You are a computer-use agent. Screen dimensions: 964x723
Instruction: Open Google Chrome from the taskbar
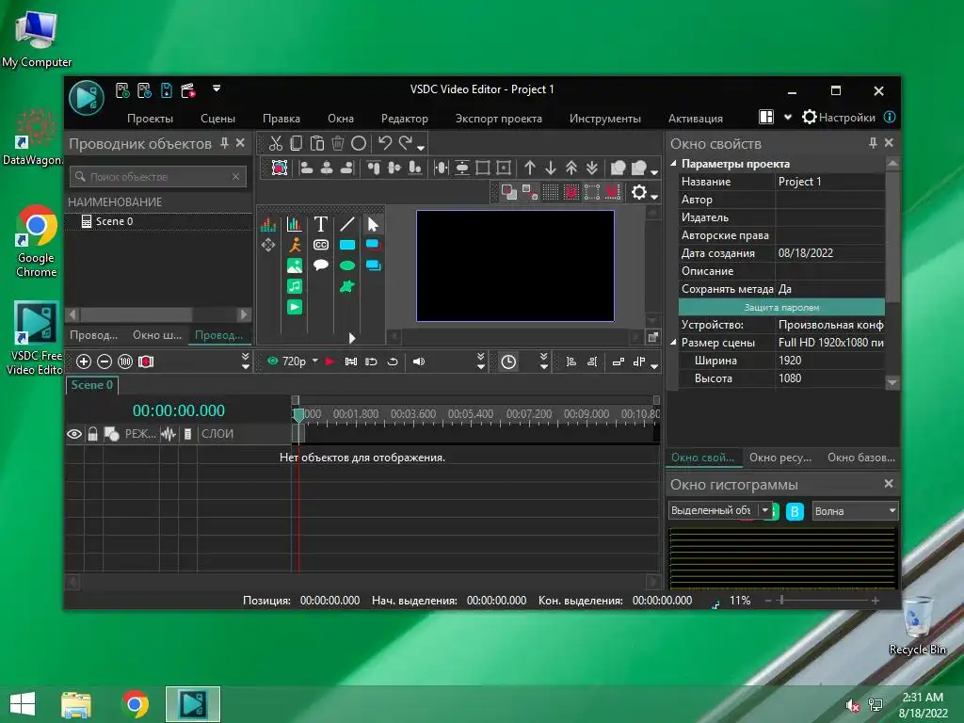click(136, 704)
